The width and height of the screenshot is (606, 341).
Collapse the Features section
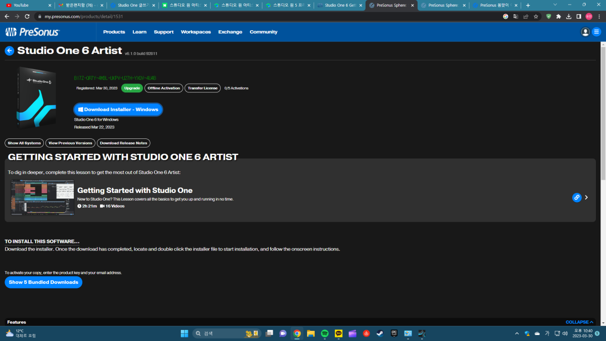(x=579, y=322)
